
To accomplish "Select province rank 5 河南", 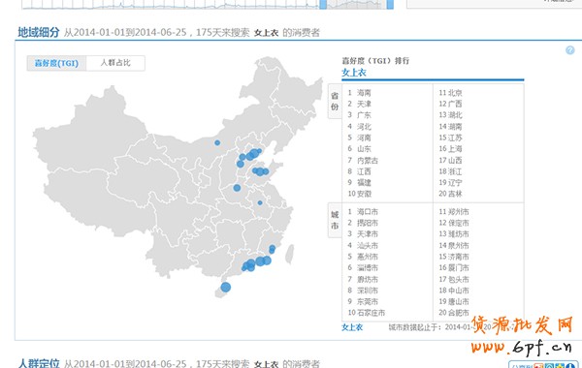I will click(x=359, y=138).
